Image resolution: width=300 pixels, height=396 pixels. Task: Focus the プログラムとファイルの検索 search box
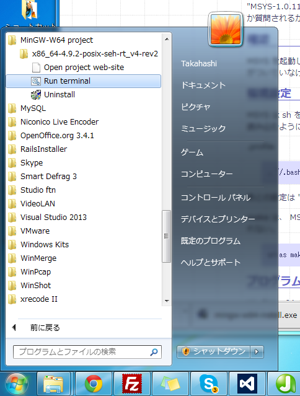tap(87, 352)
